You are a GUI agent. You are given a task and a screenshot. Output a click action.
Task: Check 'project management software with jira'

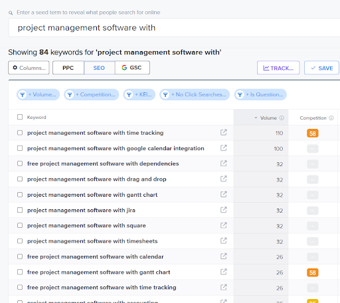pyautogui.click(x=20, y=210)
